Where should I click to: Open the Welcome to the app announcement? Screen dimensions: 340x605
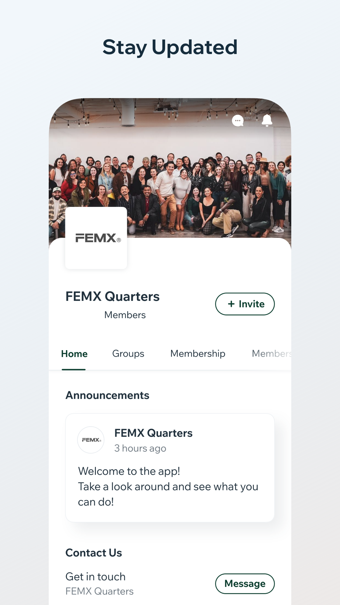168,486
